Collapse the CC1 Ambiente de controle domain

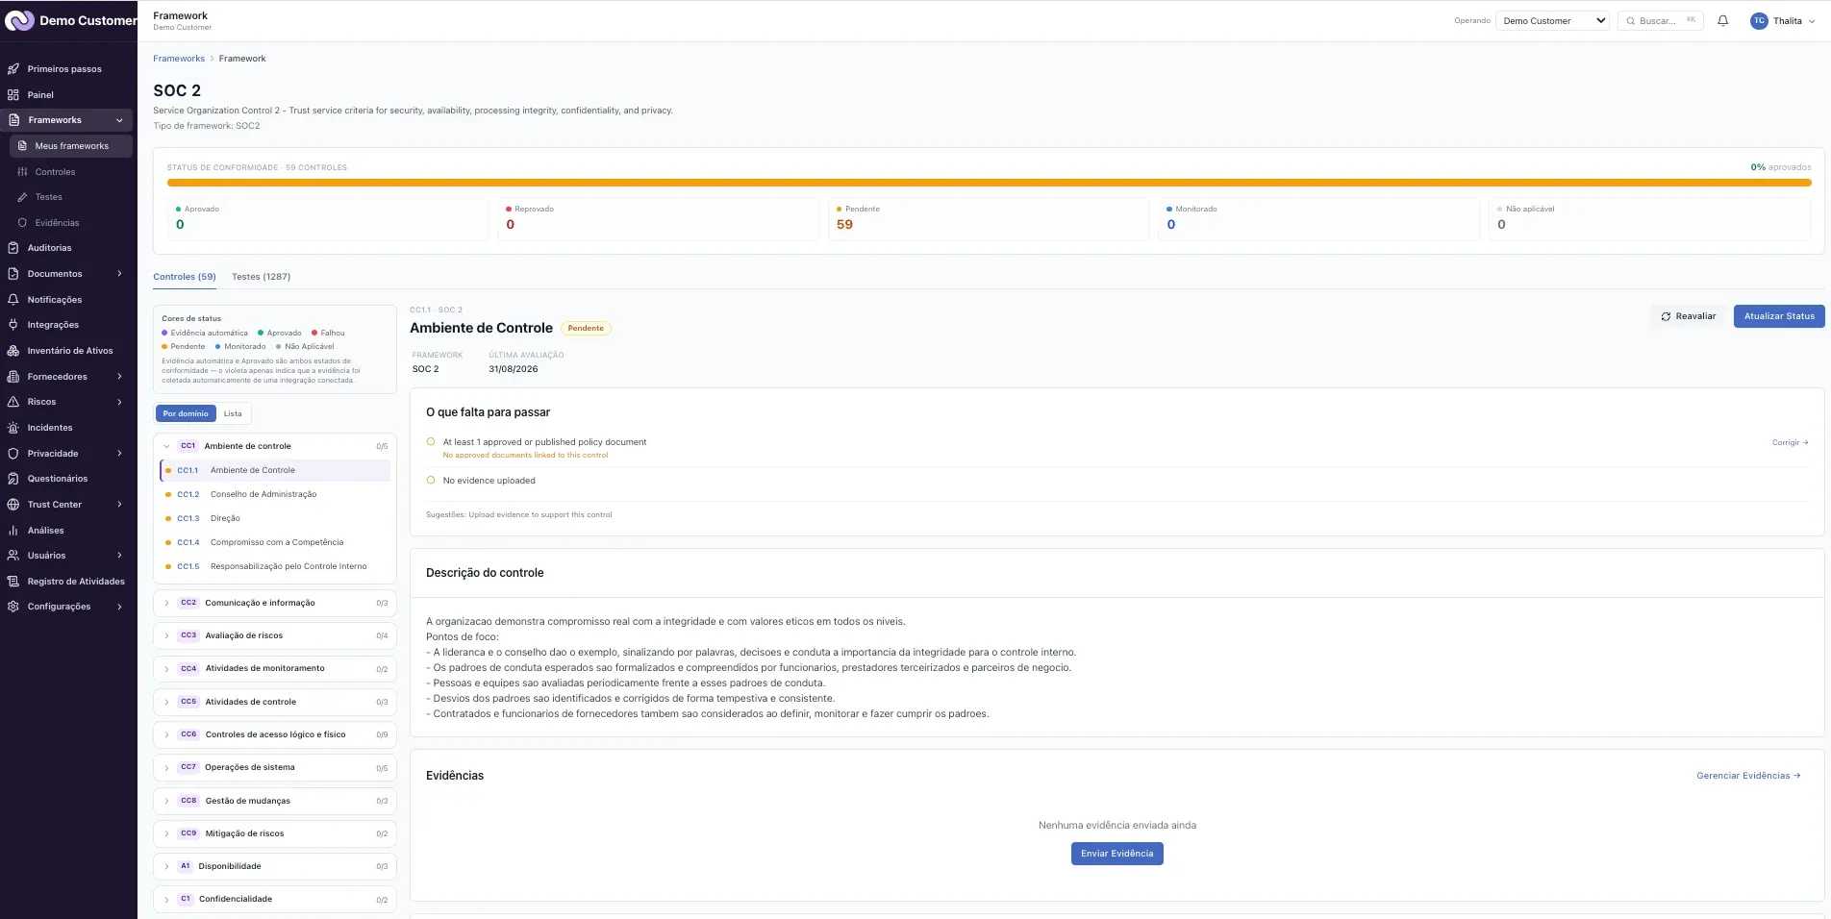click(x=274, y=446)
